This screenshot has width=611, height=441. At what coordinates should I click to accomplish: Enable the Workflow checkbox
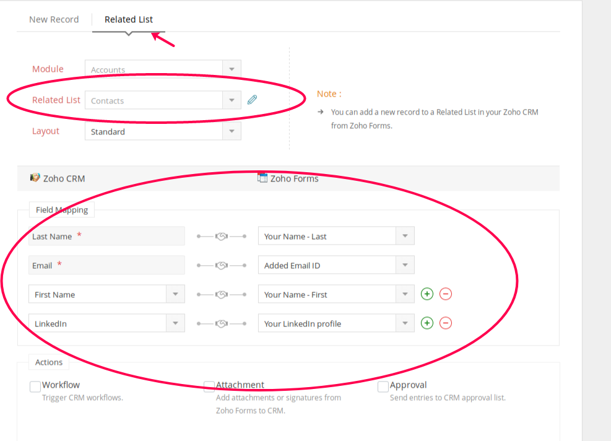coord(35,386)
